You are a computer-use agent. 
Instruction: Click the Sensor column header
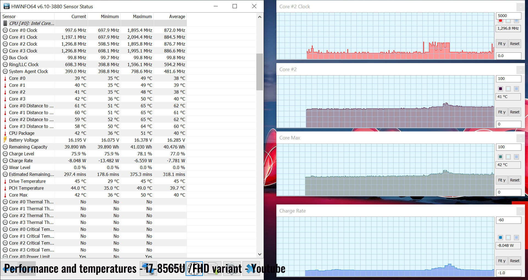click(x=28, y=16)
